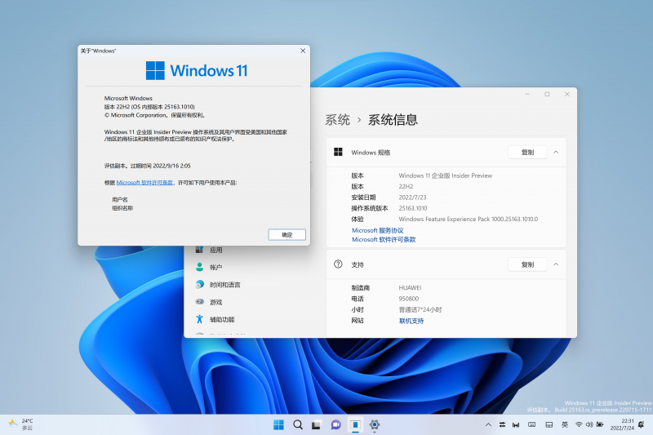Open the notification bell in tray
The width and height of the screenshot is (653, 435).
[642, 424]
